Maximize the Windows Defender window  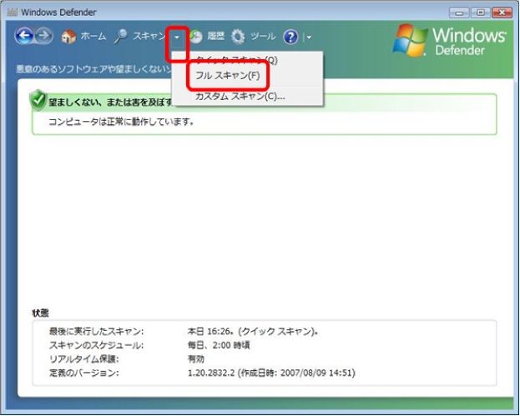click(480, 13)
